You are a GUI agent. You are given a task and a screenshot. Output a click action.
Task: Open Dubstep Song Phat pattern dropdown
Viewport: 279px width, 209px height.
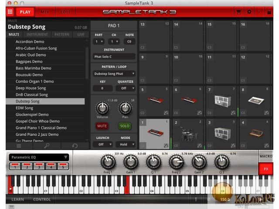114,74
